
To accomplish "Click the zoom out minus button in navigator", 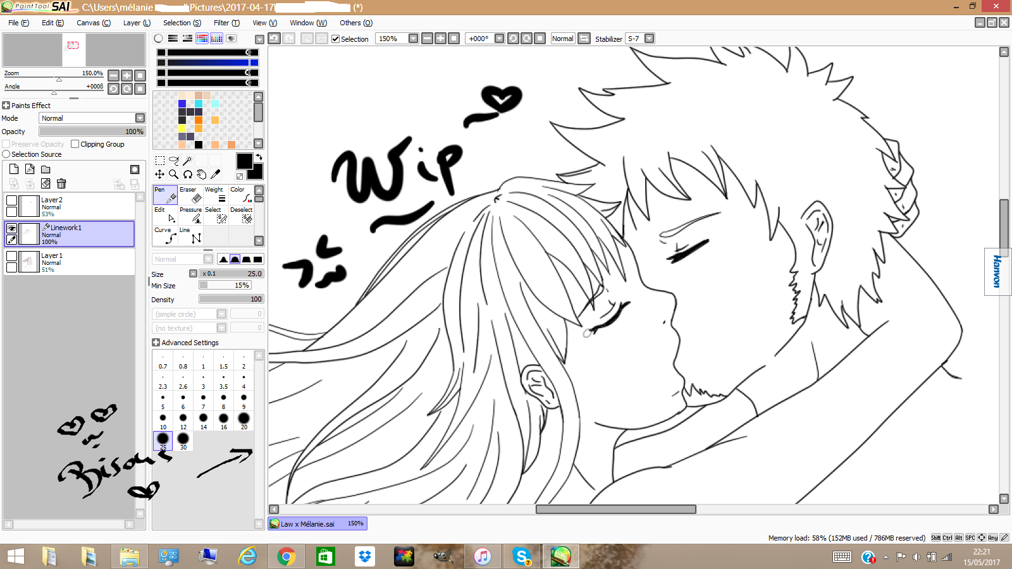I will [113, 75].
